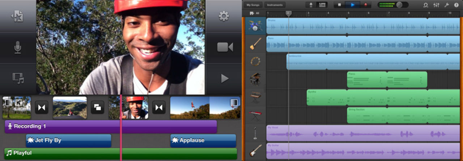Image resolution: width=463 pixels, height=161 pixels.
Task: Open My Songs in GarageBand
Action: click(x=253, y=5)
